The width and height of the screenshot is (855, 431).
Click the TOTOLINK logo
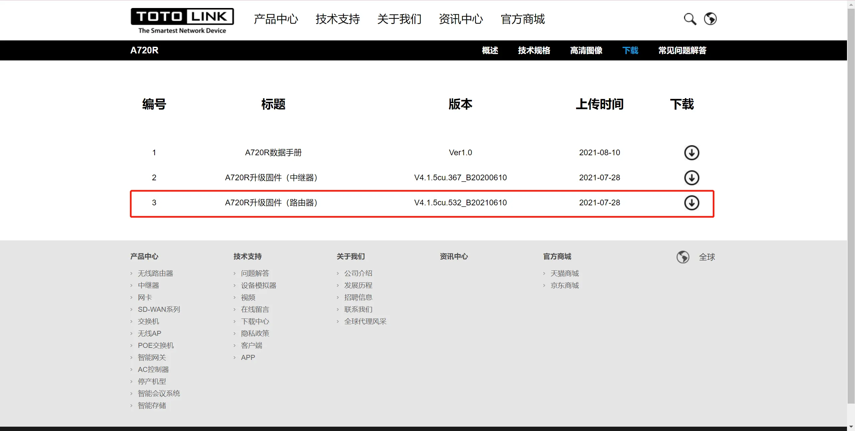(182, 21)
